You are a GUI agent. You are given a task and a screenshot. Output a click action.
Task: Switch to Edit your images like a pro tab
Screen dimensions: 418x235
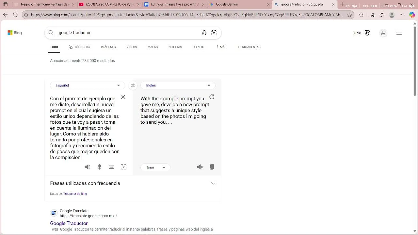[174, 5]
